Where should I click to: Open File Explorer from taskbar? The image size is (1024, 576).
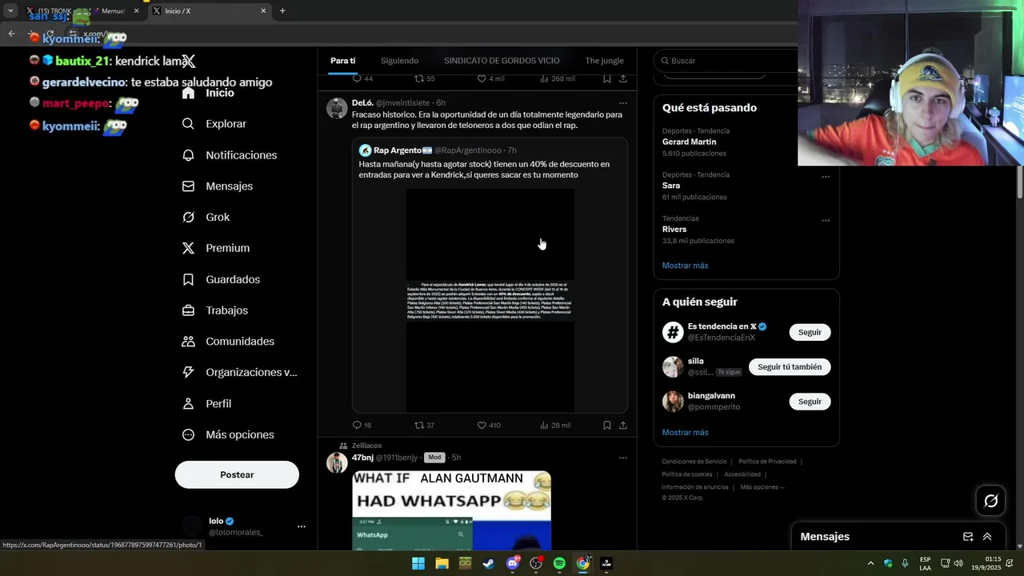442,563
